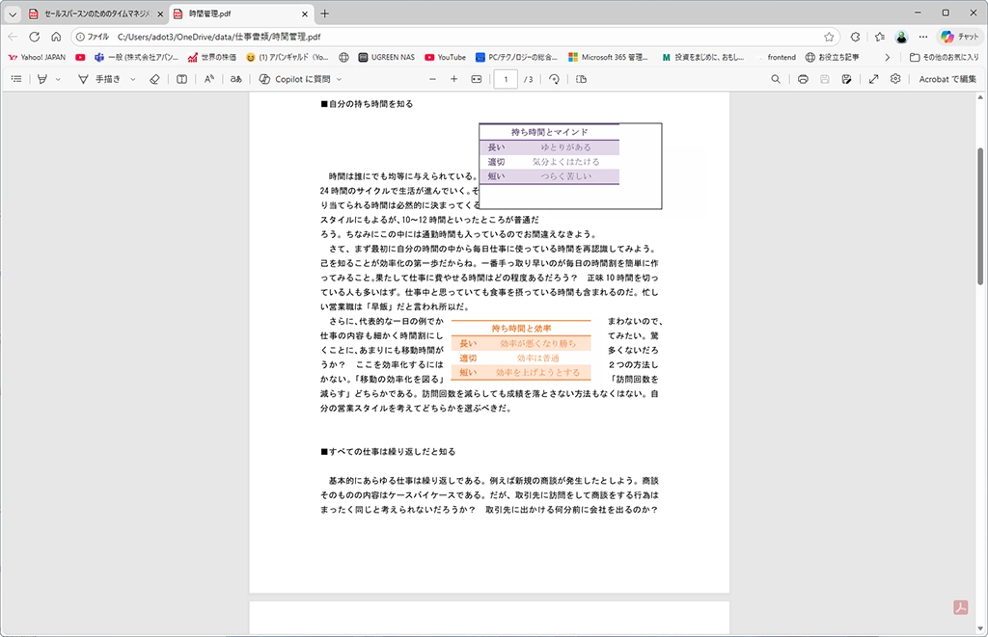Open the YouTube bookmark
Screen dimensions: 988x637
[x=445, y=57]
